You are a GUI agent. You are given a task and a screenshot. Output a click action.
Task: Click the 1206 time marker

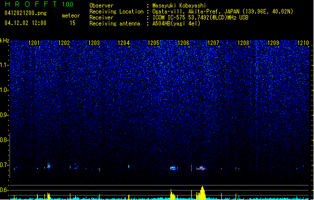click(x=183, y=43)
